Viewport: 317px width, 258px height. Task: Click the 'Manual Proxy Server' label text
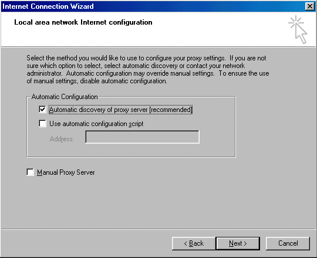pos(66,172)
